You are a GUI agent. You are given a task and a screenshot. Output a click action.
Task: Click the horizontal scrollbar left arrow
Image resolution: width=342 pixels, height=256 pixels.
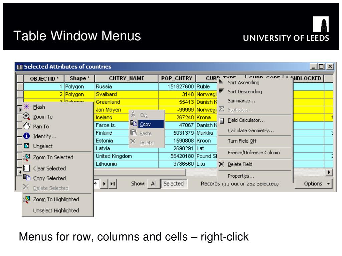[19, 172]
